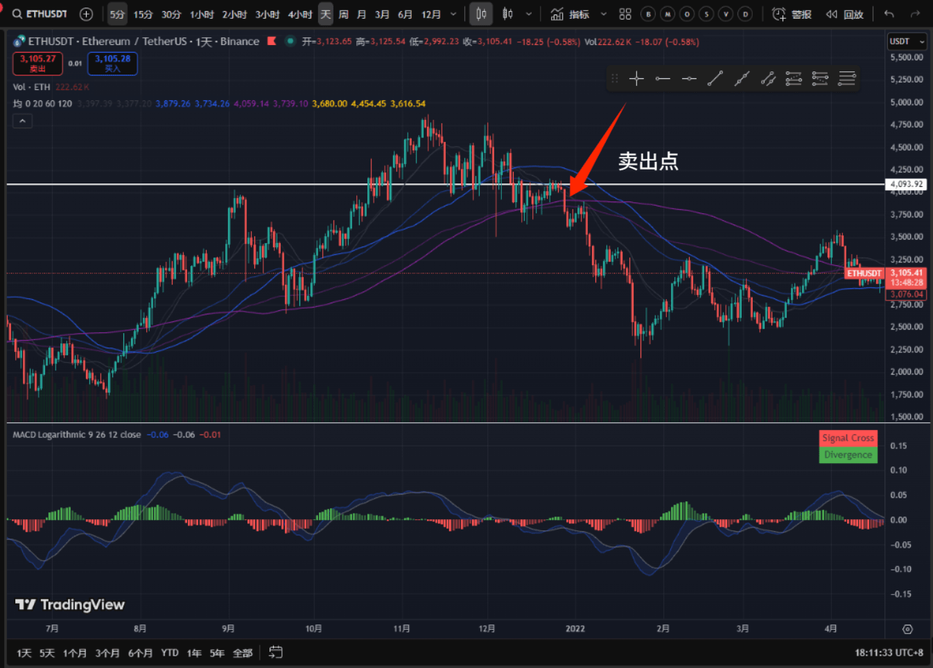Select the trend line drawing tool

point(715,79)
